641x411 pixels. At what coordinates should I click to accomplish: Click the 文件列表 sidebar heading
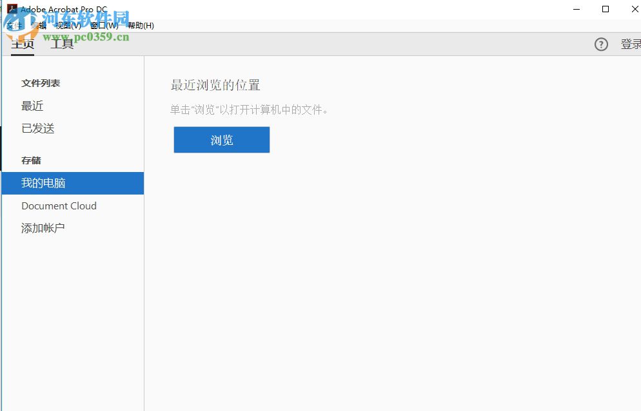(x=41, y=82)
